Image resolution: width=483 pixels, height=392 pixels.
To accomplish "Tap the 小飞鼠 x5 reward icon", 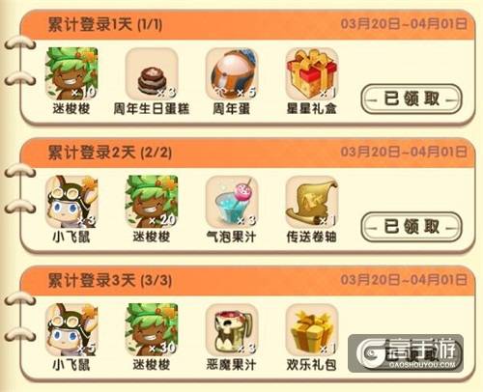I will click(71, 329).
